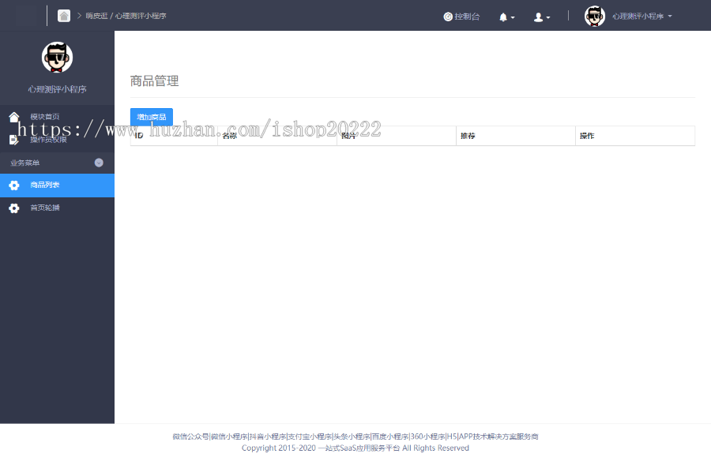The width and height of the screenshot is (711, 461).
Task: Click the gear icon beside 商品列表
Action: [13, 185]
